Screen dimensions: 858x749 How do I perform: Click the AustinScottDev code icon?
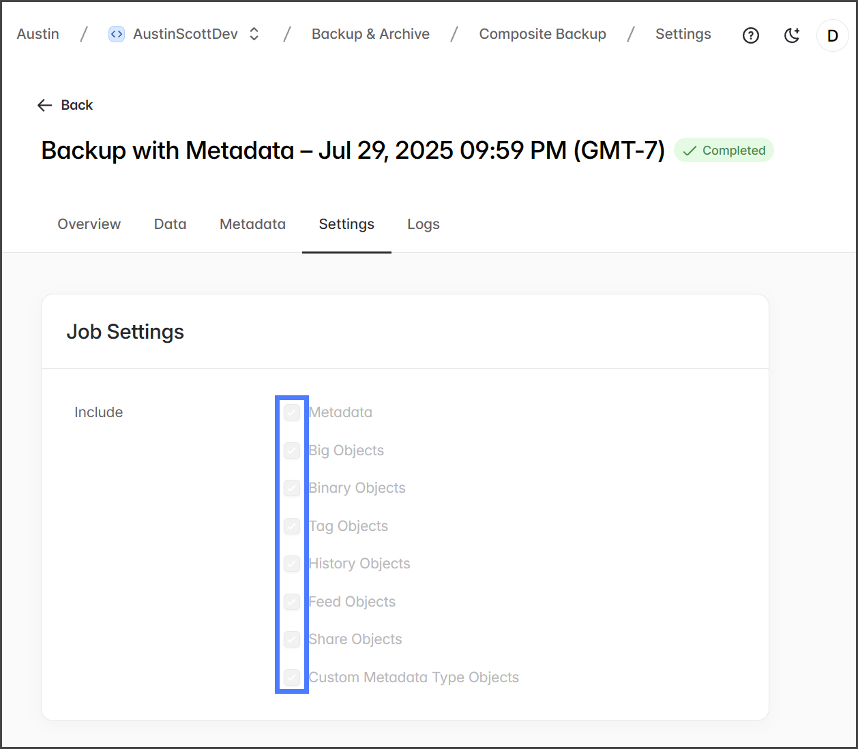click(x=117, y=34)
